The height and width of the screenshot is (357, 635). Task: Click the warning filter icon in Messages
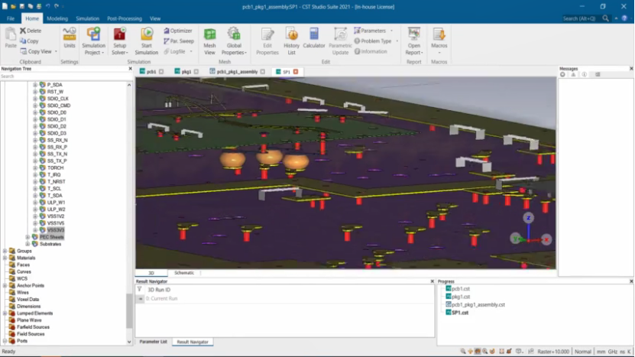(x=573, y=75)
